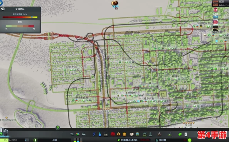This screenshot has width=229, height=142.
Task: Change game speed with play arrows
Action: coord(27,140)
